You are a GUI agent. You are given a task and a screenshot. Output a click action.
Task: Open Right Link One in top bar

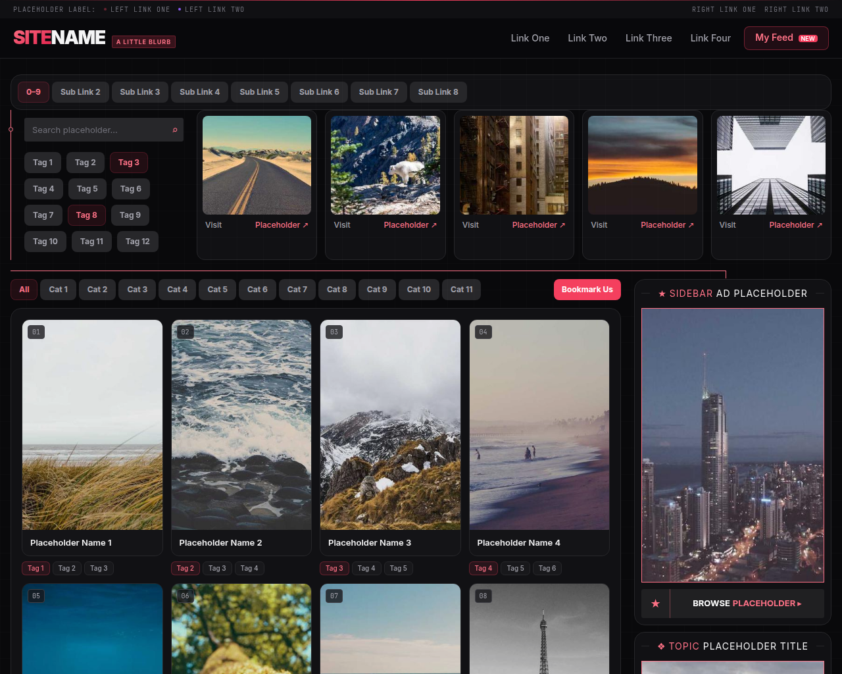point(724,9)
